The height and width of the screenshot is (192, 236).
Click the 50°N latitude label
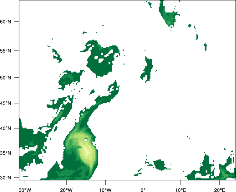point(6,78)
